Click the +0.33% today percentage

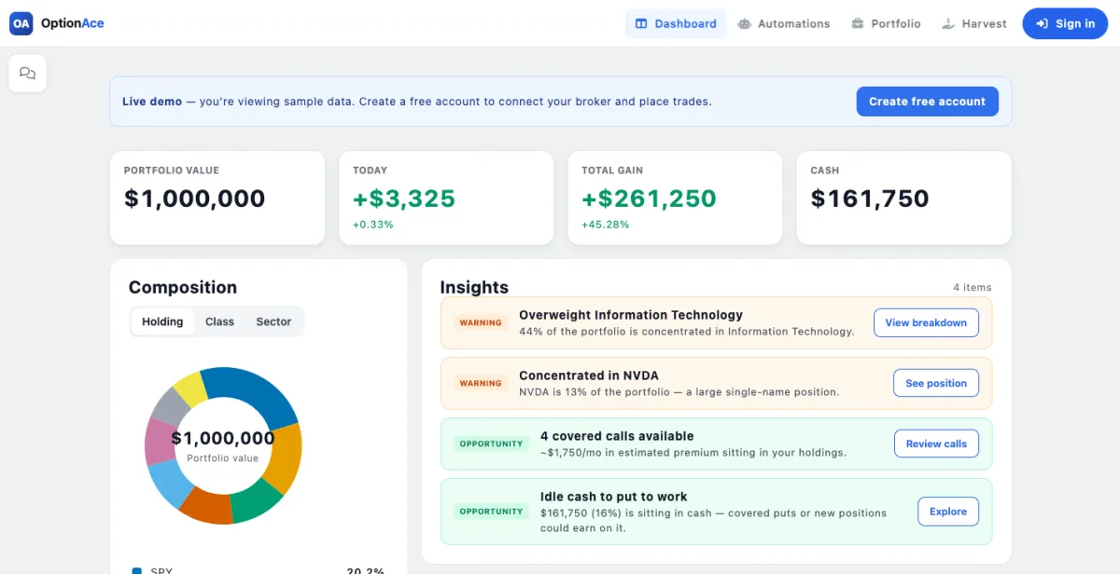click(x=373, y=225)
